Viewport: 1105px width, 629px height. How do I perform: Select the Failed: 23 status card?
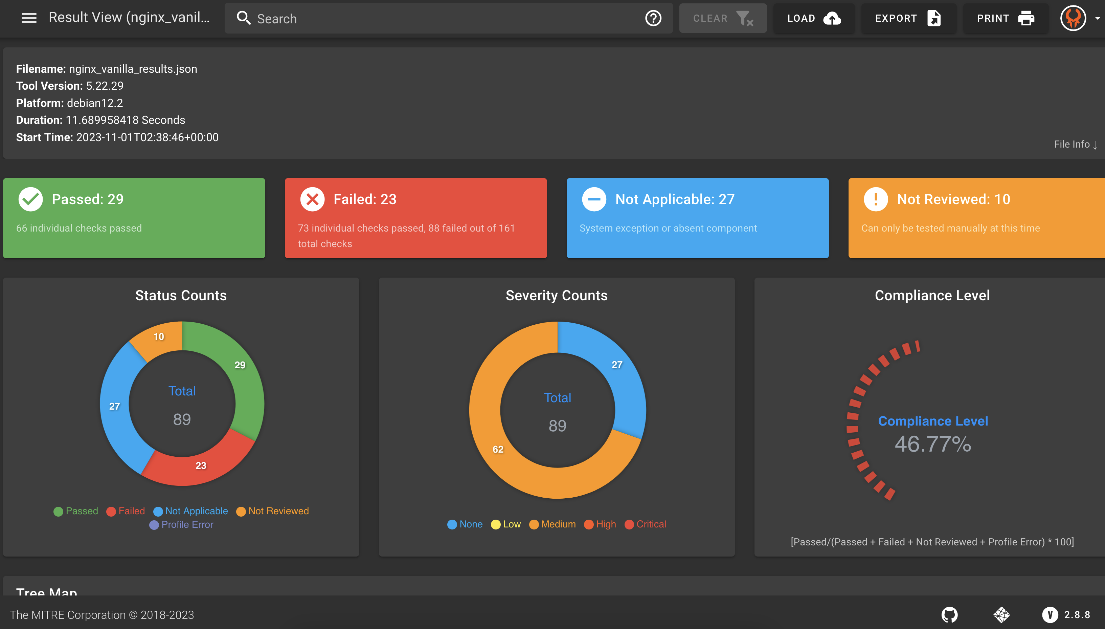click(415, 218)
